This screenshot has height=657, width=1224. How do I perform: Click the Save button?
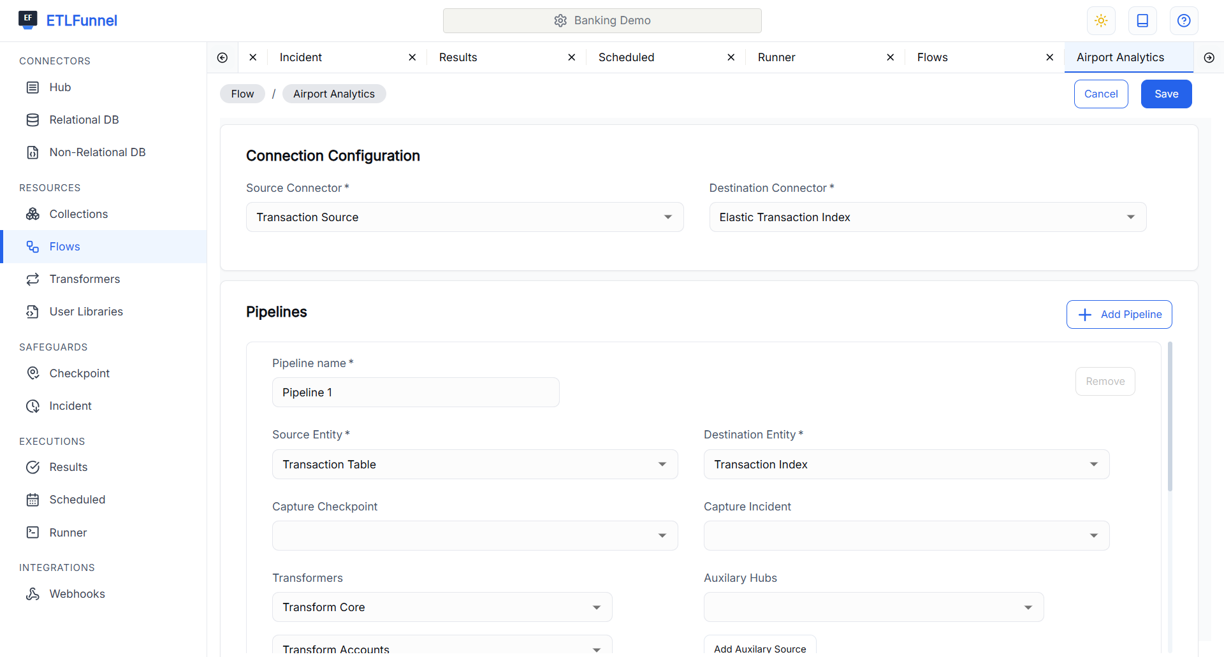click(1166, 94)
